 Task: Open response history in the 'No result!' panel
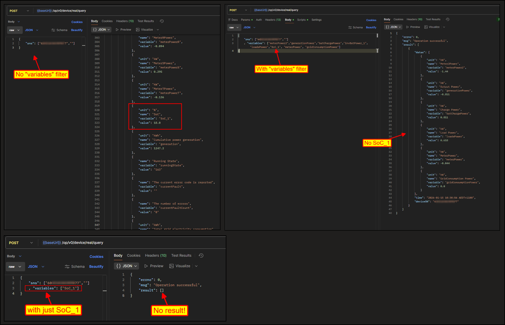pyautogui.click(x=201, y=256)
